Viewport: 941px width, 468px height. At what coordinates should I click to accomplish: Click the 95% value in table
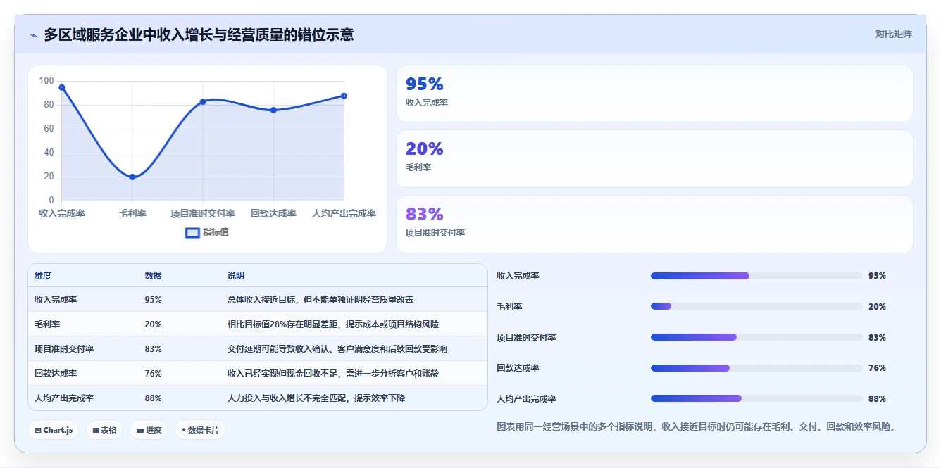[153, 299]
